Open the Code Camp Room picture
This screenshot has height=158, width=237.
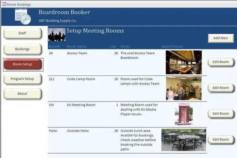183,88
